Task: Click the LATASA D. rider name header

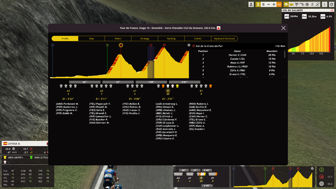Action: click(25, 143)
